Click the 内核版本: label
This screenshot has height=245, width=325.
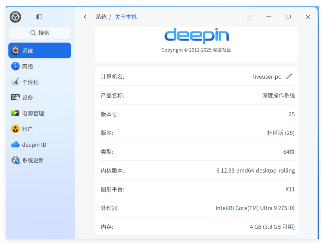pos(112,170)
